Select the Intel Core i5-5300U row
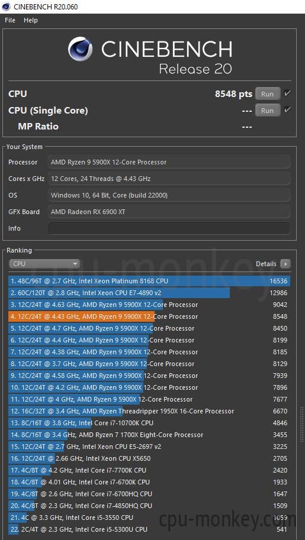305x540 pixels. 149,529
